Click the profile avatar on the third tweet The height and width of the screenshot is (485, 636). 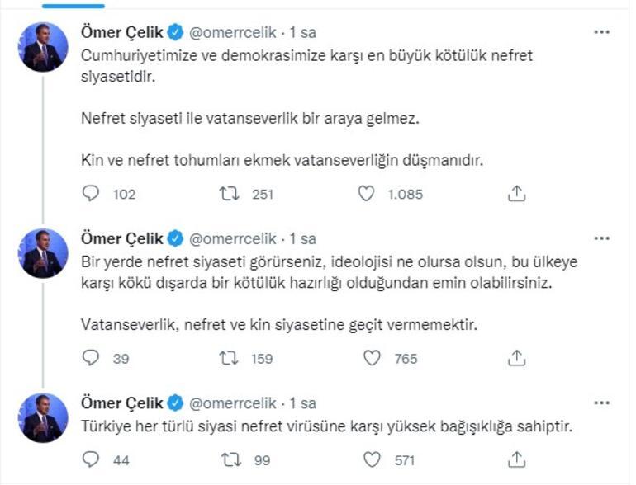click(x=43, y=417)
